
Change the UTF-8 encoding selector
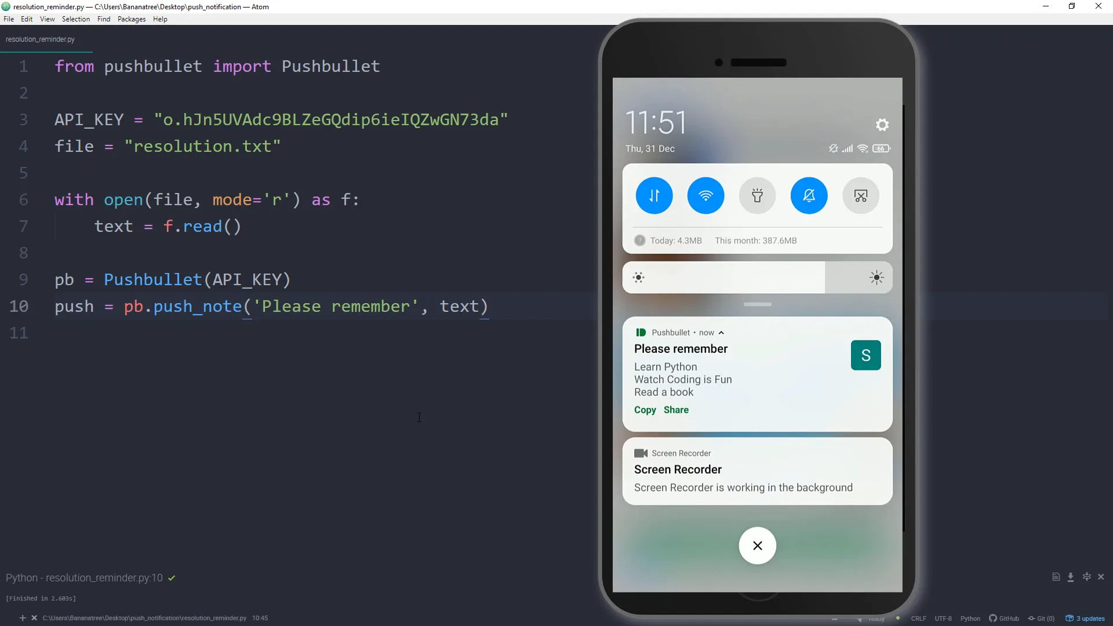[x=943, y=618]
